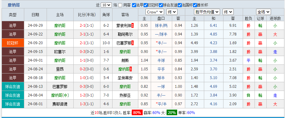Click the 大 goals result in 勒阿弗尔 row
This screenshot has width=285, height=118.
[x=275, y=34]
